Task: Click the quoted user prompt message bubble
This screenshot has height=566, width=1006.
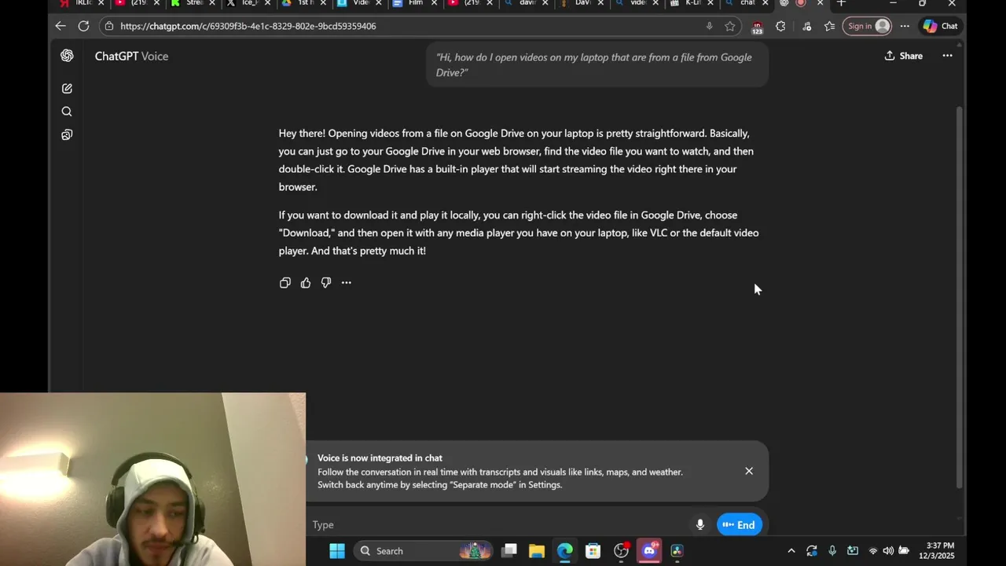Action: [597, 65]
